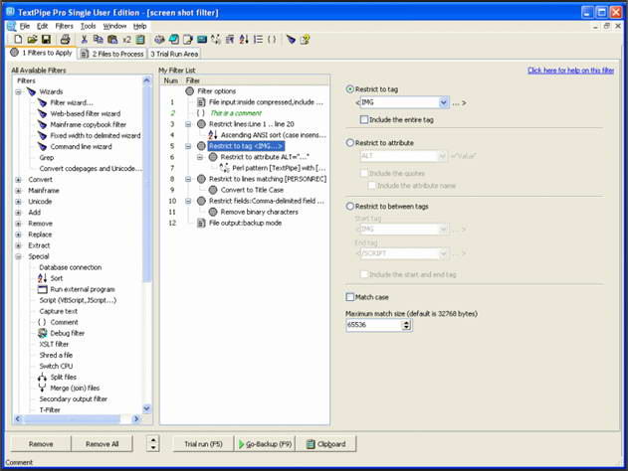Select the Sort filter in Special list
628x471 pixels.
click(x=56, y=278)
